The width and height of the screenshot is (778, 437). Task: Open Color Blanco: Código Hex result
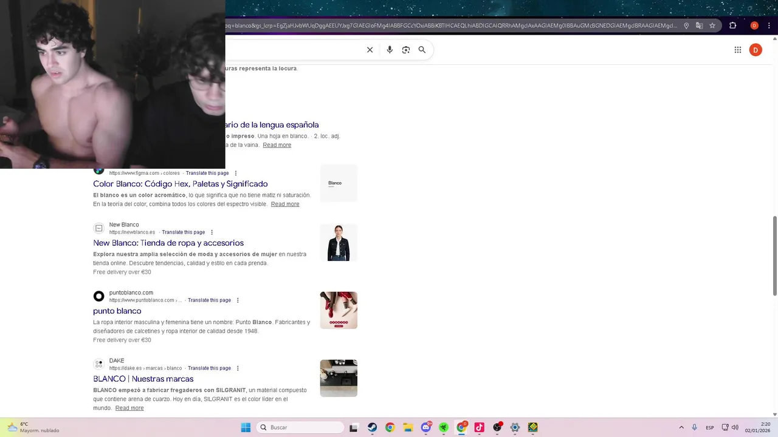(x=181, y=184)
